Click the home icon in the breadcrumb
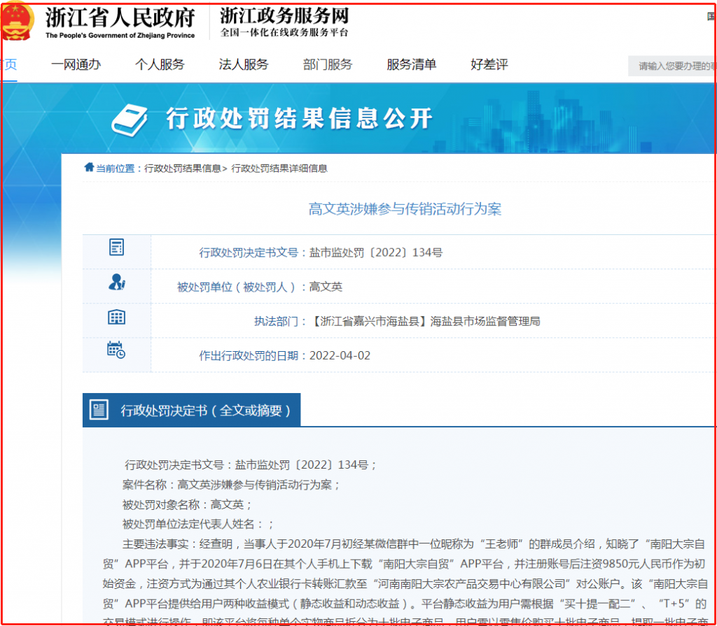Image resolution: width=717 pixels, height=626 pixels. click(89, 168)
